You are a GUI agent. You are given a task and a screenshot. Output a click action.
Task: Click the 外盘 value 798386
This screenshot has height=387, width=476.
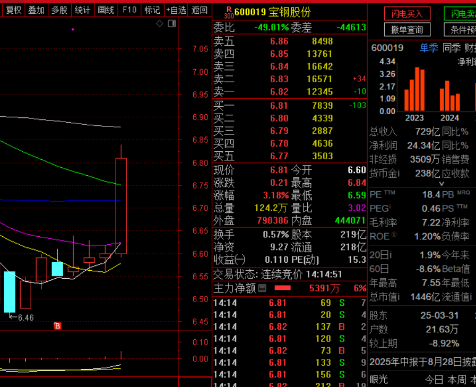[x=273, y=220]
